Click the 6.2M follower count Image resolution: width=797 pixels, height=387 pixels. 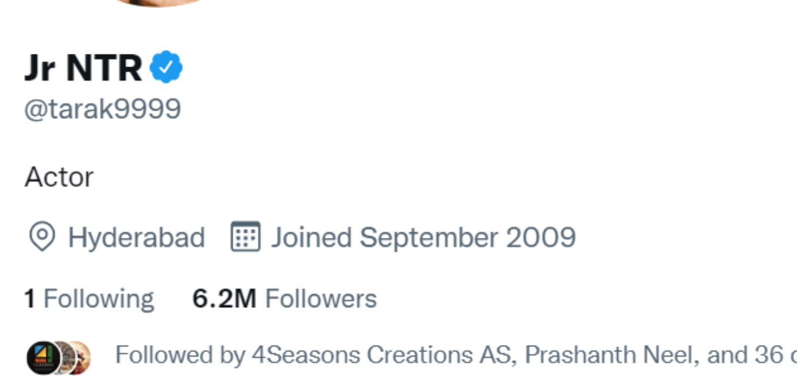tap(224, 299)
